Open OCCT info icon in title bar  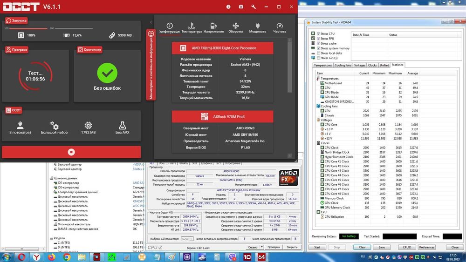point(228,7)
